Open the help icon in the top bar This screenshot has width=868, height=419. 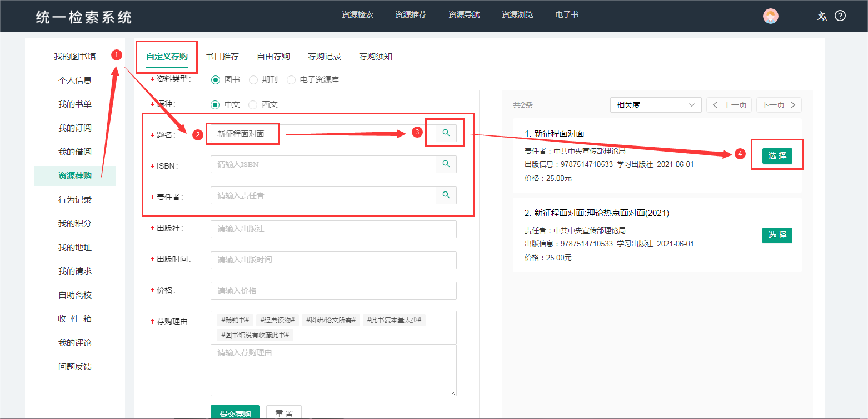click(840, 16)
